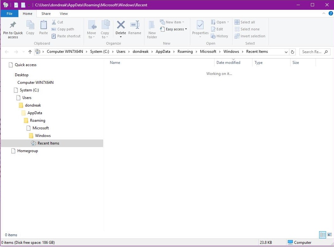Screen dimensions: 334x247
Task: Expand the Delete button dropdown arrow
Action: (121, 37)
